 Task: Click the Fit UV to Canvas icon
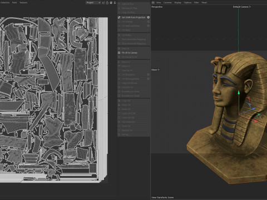(119, 53)
